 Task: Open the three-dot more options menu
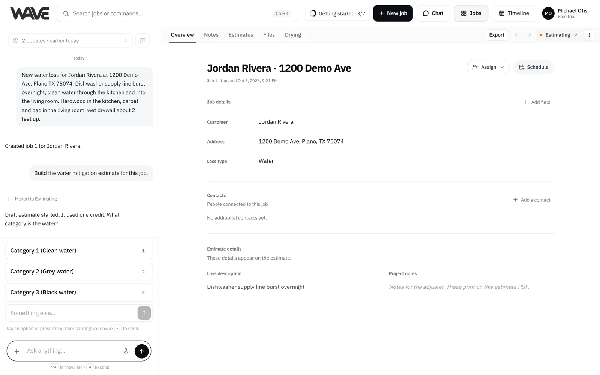(x=589, y=35)
